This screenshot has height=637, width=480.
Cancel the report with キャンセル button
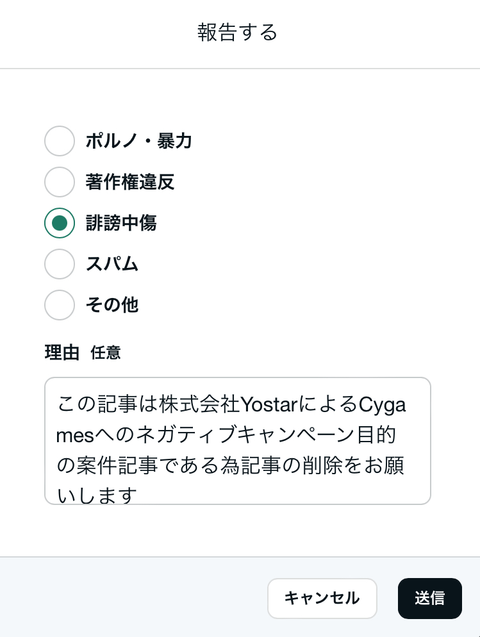click(322, 599)
